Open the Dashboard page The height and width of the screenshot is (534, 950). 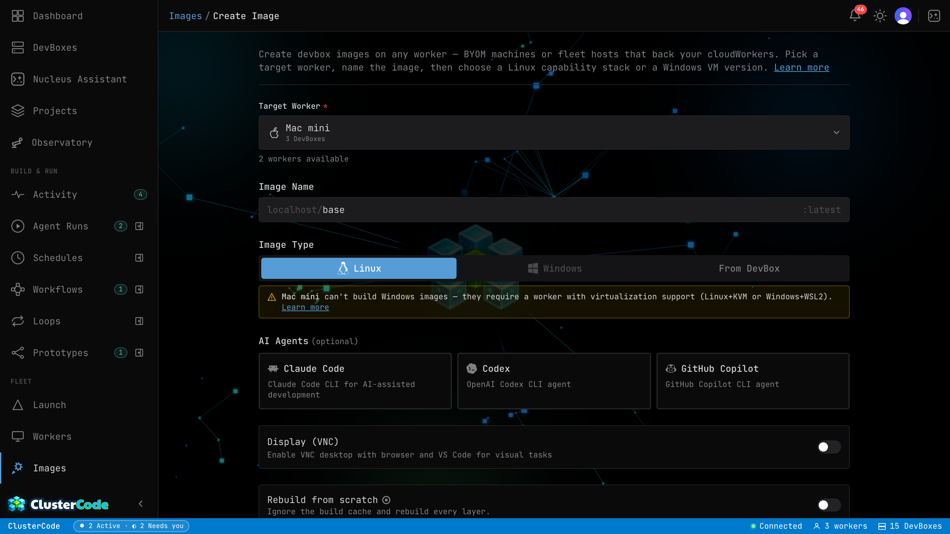tap(79, 16)
